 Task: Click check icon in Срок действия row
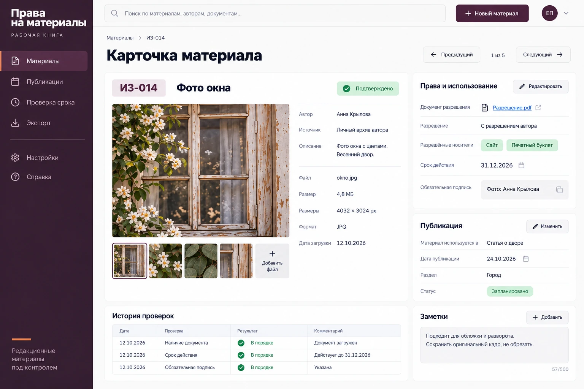[241, 355]
